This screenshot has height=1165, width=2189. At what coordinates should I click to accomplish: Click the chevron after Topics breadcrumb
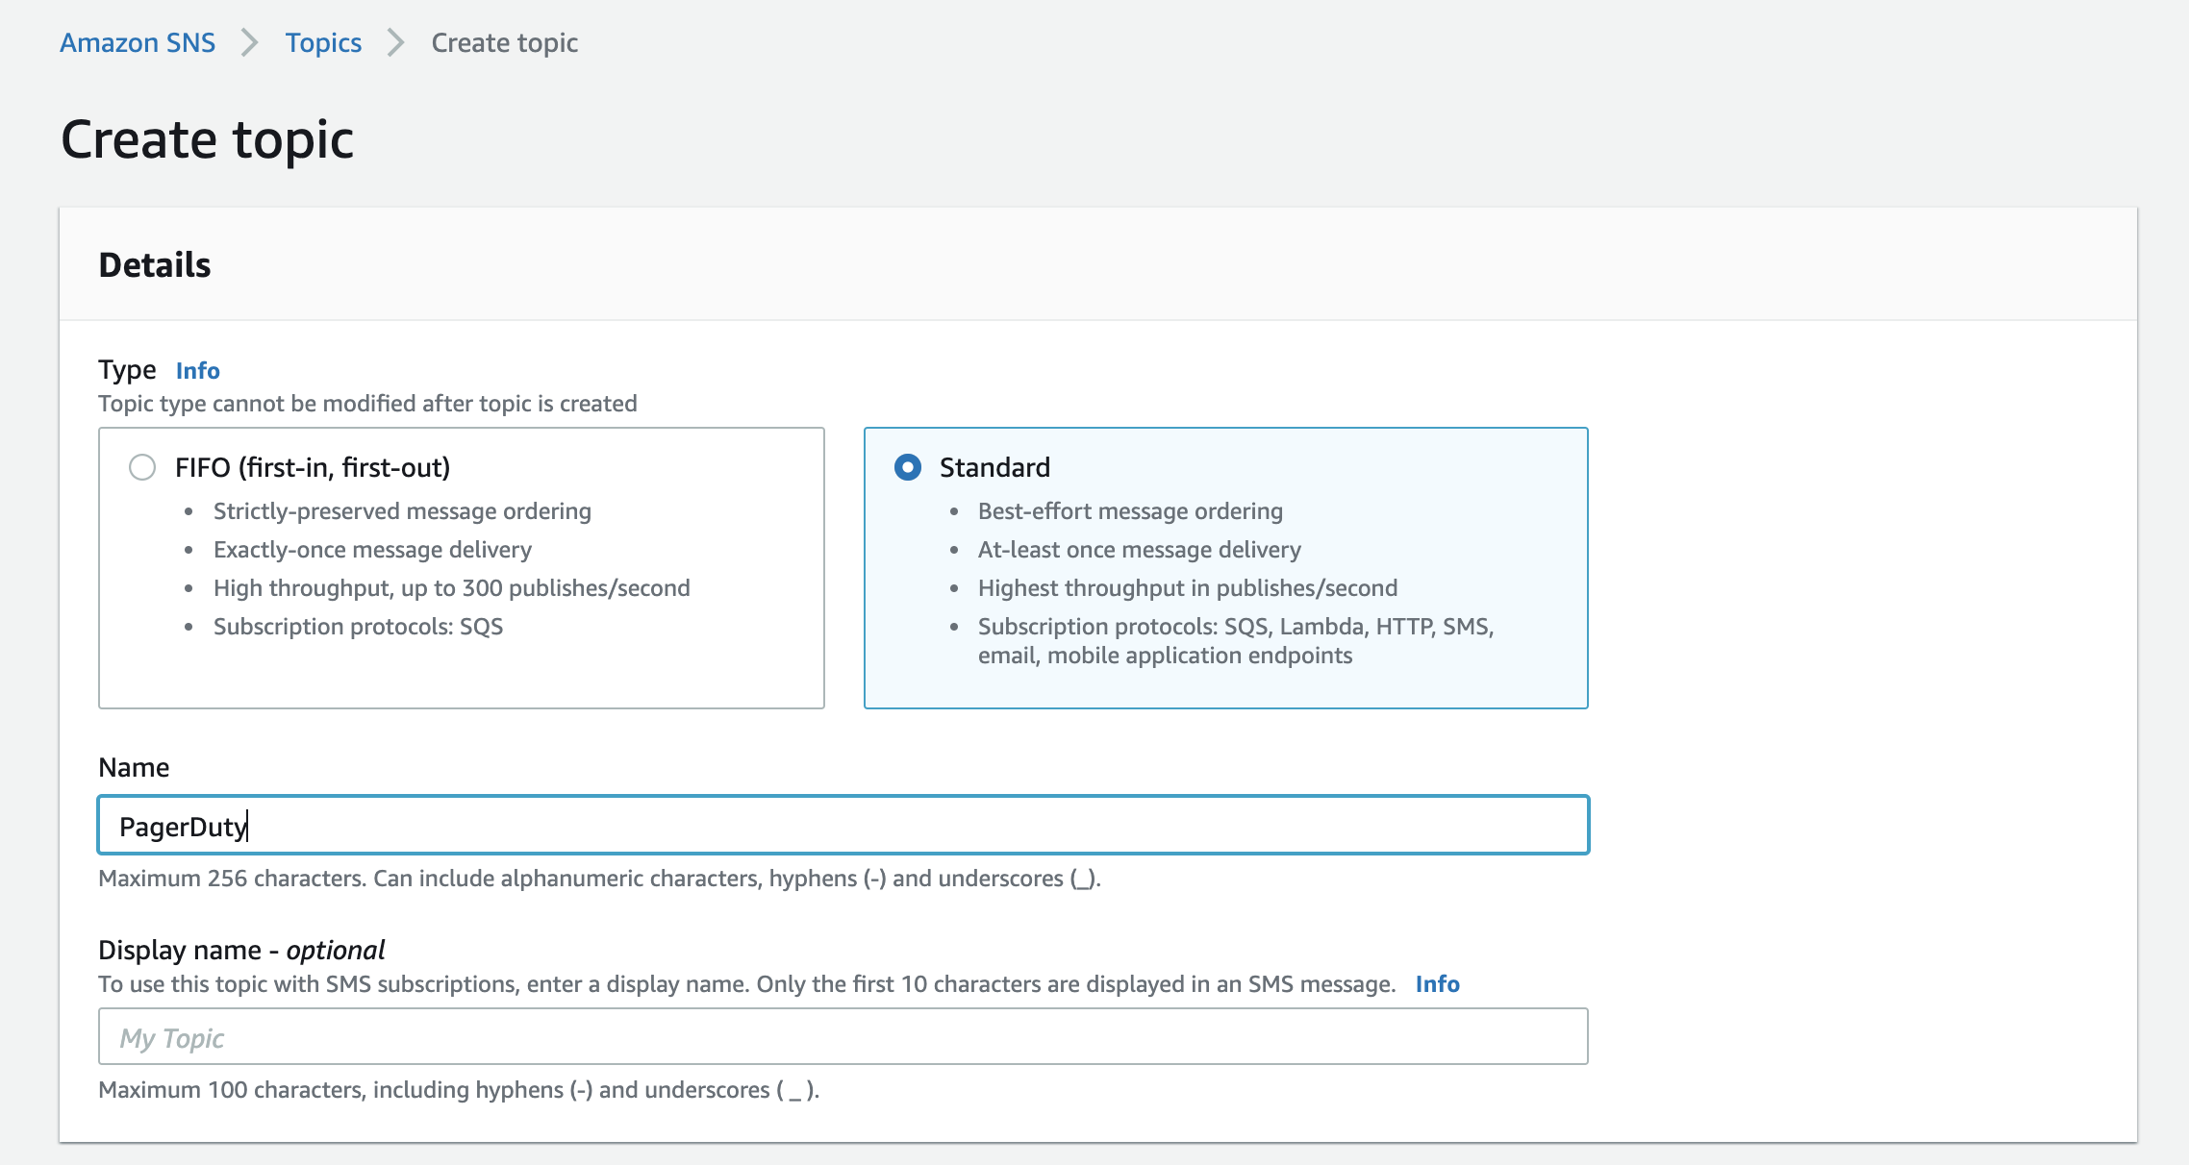coord(396,42)
